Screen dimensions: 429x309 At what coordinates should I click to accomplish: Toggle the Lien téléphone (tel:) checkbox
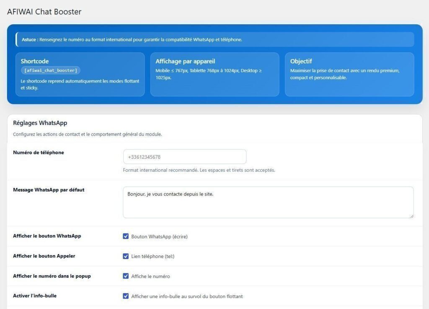[x=126, y=256]
